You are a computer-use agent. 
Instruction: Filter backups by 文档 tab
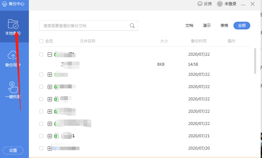189,26
